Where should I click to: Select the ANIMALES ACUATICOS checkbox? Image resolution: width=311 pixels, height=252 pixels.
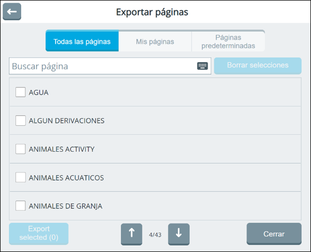(x=21, y=178)
